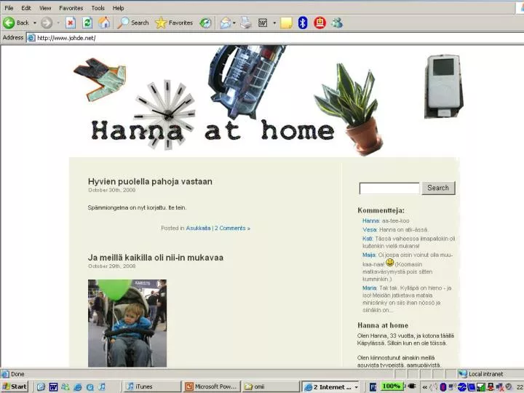Viewport: 524px width, 393px height.
Task: Open the Search pane in the toolbar
Action: pos(132,23)
